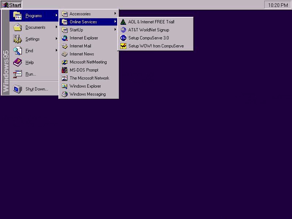The width and height of the screenshot is (292, 219).
Task: Select AT&T WorldNet Signup
Action: 155,30
